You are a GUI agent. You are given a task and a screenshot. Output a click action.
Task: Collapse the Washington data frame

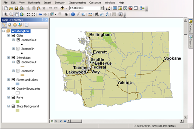click(x=3, y=31)
